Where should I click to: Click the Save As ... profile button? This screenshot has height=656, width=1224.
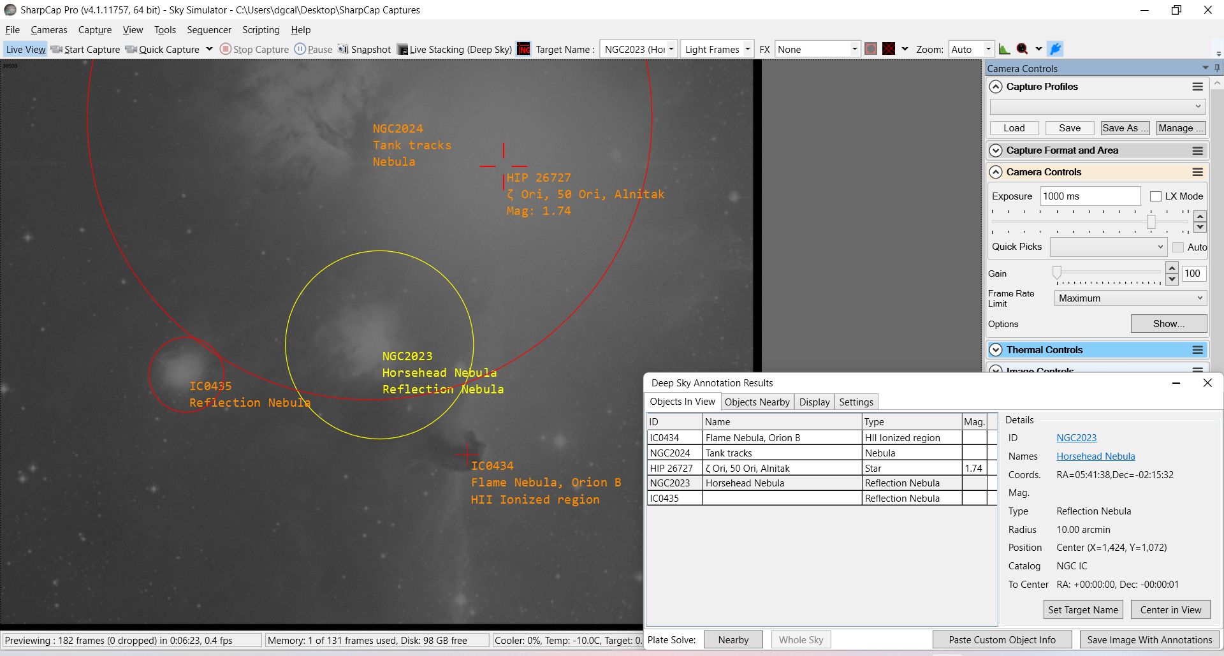coord(1125,128)
